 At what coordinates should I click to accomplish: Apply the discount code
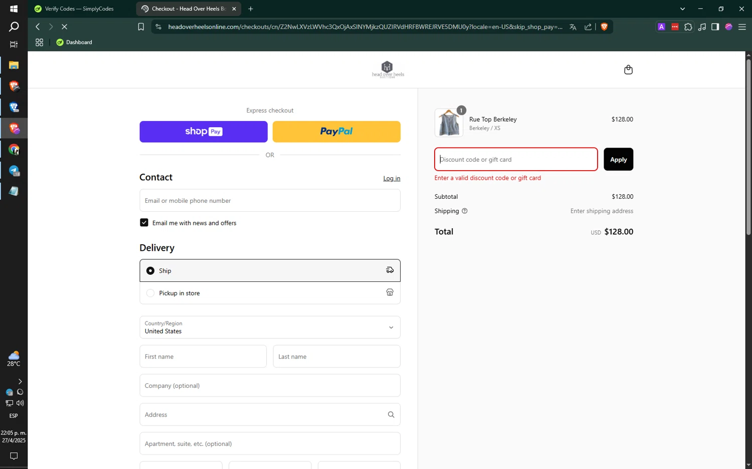618,159
